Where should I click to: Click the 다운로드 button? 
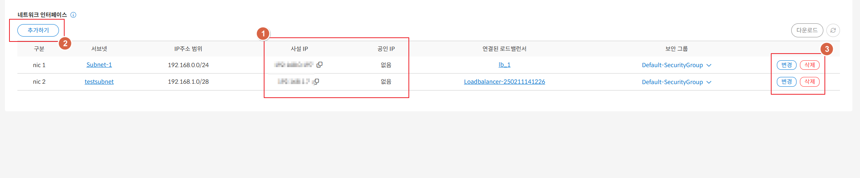[x=807, y=31]
